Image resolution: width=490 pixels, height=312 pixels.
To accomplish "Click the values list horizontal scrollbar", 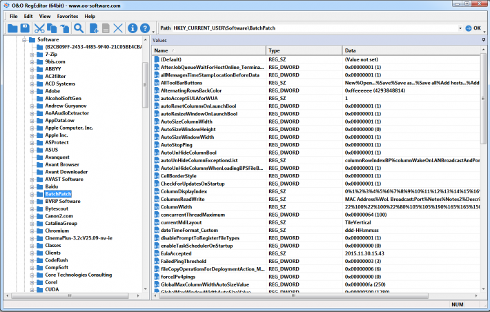I will tap(293, 295).
